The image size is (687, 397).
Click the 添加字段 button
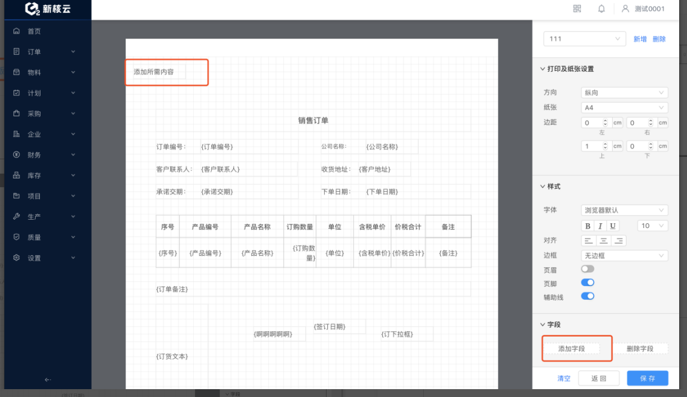click(x=571, y=348)
